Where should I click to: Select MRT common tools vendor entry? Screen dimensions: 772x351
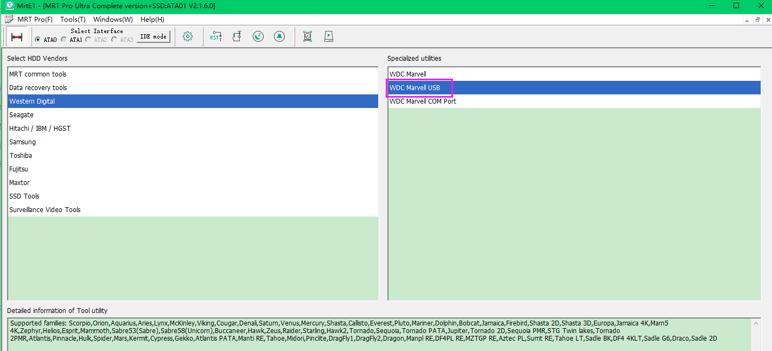pos(193,74)
